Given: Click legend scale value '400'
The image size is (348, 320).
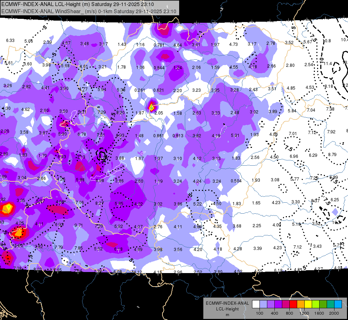Looking at the screenshot, I should pyautogui.click(x=274, y=313).
